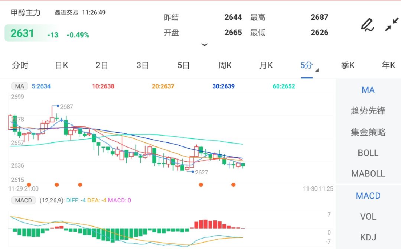Click the 最低 value 2626

pyautogui.click(x=319, y=32)
